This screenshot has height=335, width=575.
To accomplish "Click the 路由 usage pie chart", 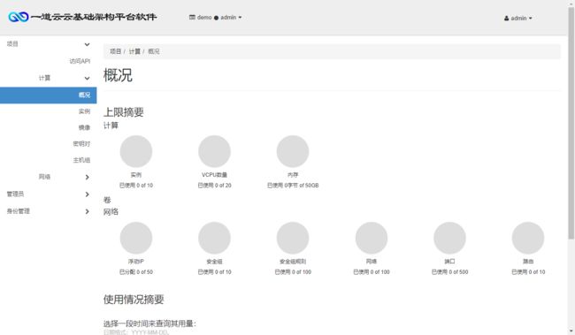I will coord(528,238).
